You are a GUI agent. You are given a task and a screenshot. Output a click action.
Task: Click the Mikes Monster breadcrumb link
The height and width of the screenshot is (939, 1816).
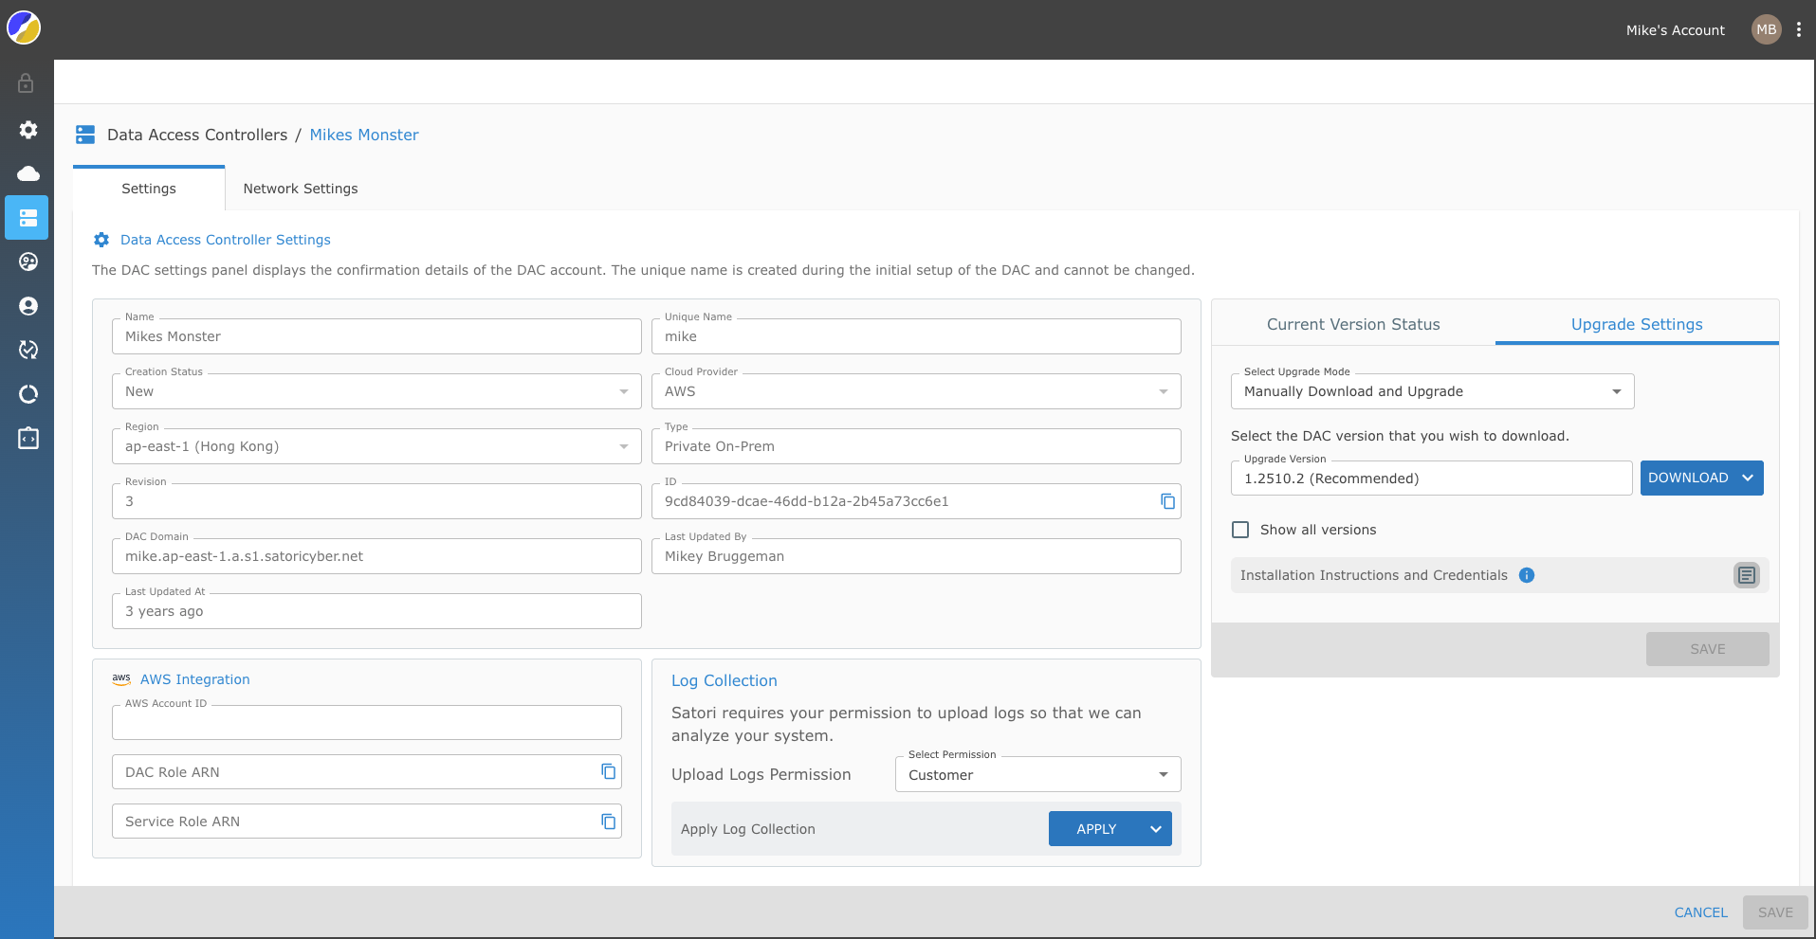(x=364, y=135)
